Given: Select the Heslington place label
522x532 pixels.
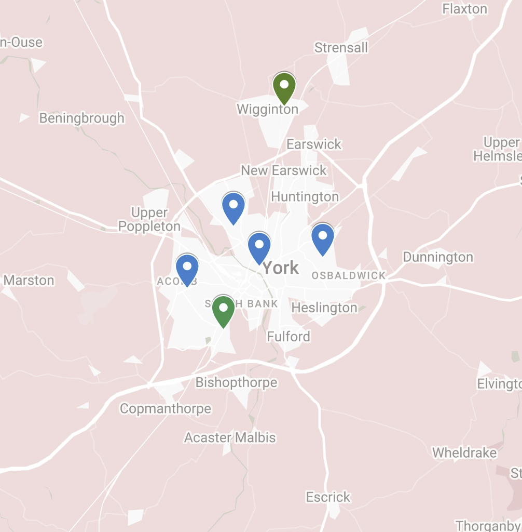Looking at the screenshot, I should pyautogui.click(x=324, y=308).
